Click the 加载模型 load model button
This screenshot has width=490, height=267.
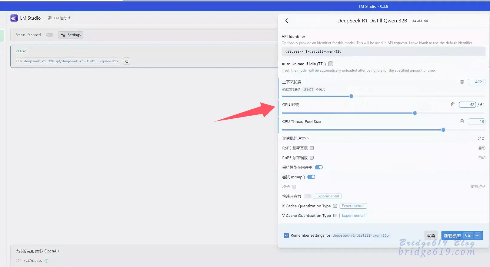(462, 236)
